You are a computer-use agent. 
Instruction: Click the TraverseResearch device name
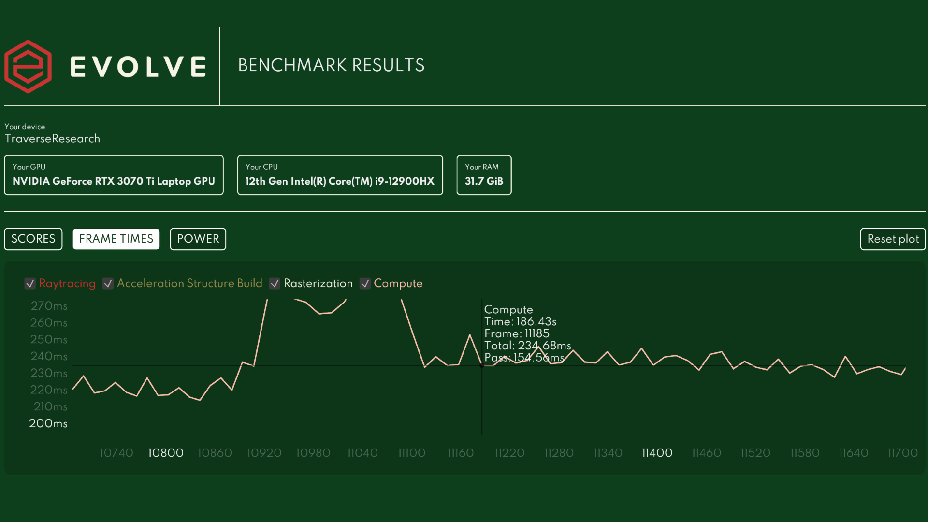coord(52,139)
